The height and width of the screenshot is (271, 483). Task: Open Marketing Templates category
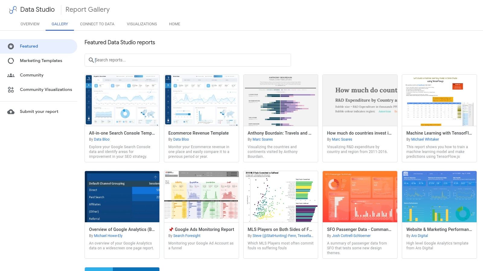pyautogui.click(x=39, y=61)
